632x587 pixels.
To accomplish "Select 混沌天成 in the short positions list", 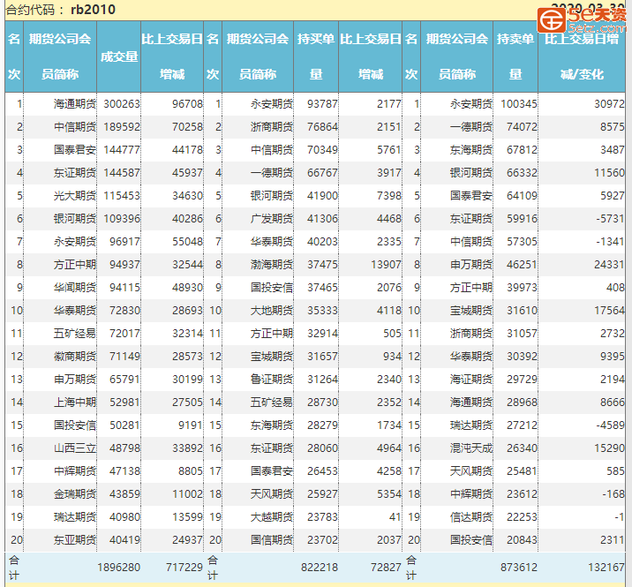I will (x=470, y=448).
